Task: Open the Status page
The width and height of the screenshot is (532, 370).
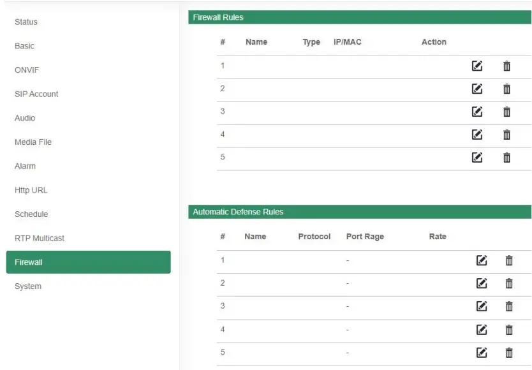Action: point(26,22)
